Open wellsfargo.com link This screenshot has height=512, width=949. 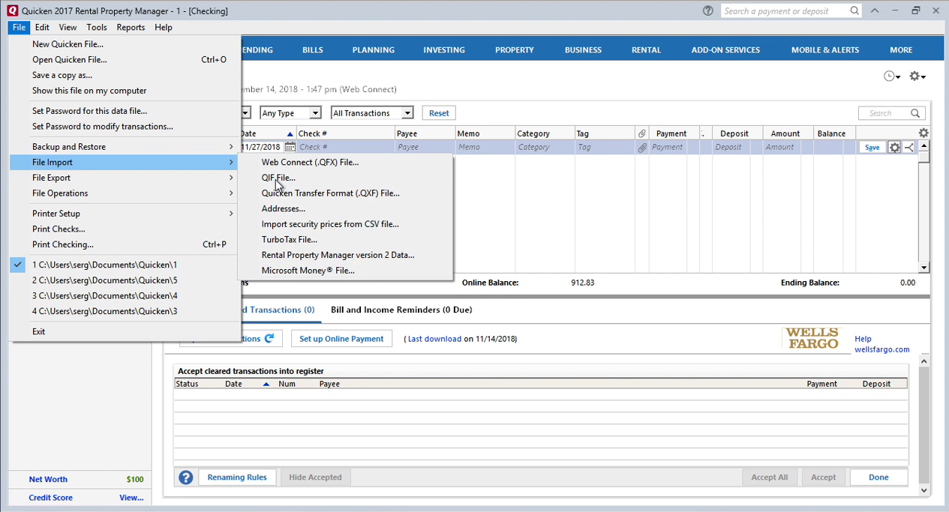[882, 349]
